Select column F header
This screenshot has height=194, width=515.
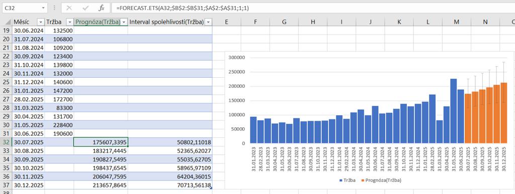coord(255,22)
